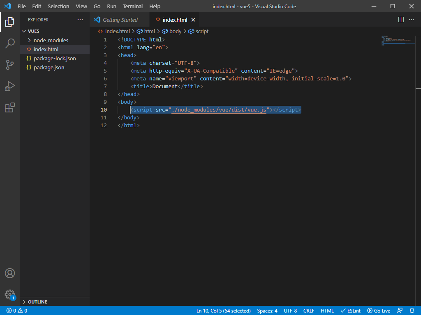Open package-lock.json in Explorer
This screenshot has width=421, height=315.
(55, 58)
